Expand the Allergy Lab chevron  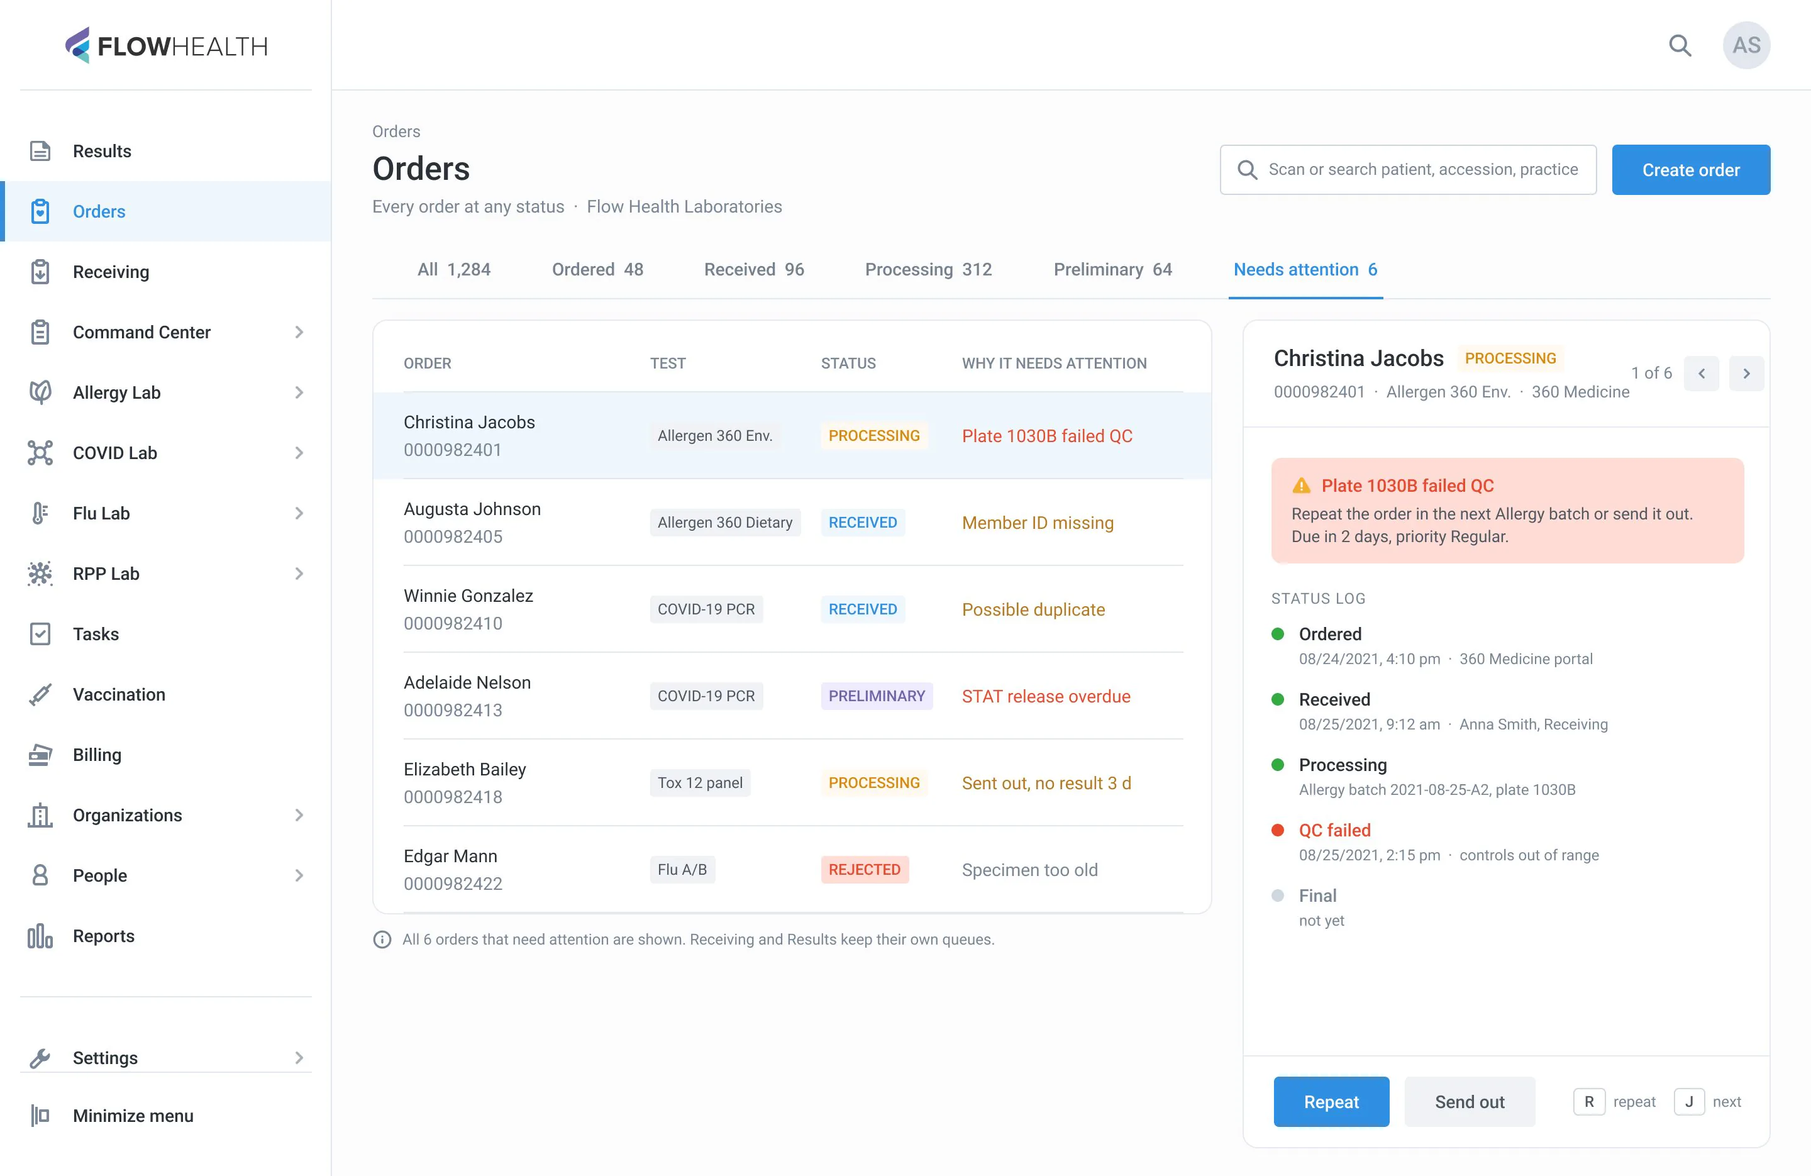[299, 392]
